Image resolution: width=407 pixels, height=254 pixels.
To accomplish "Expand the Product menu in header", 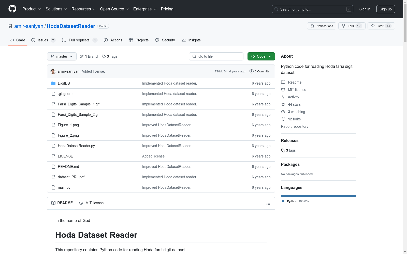I will coord(32,9).
